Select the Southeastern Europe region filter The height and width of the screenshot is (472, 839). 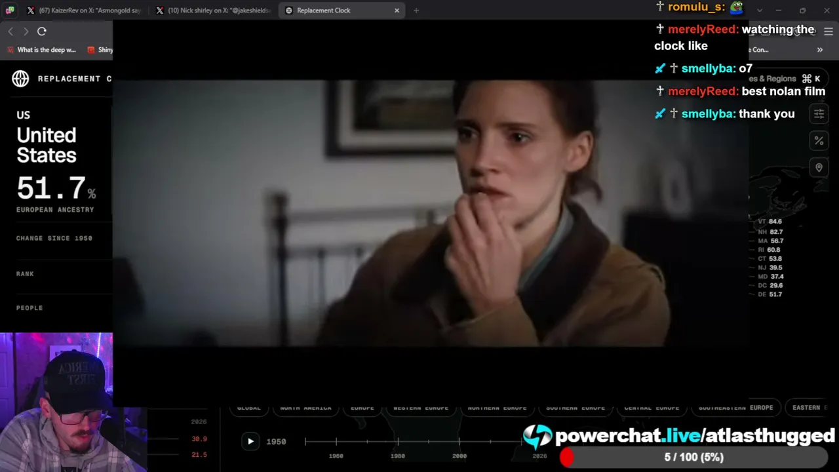(x=735, y=408)
